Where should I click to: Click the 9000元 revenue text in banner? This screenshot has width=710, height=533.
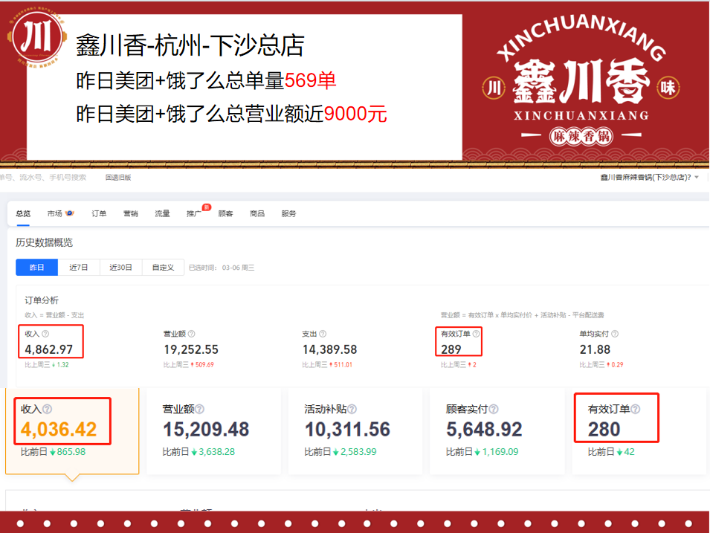(x=355, y=114)
